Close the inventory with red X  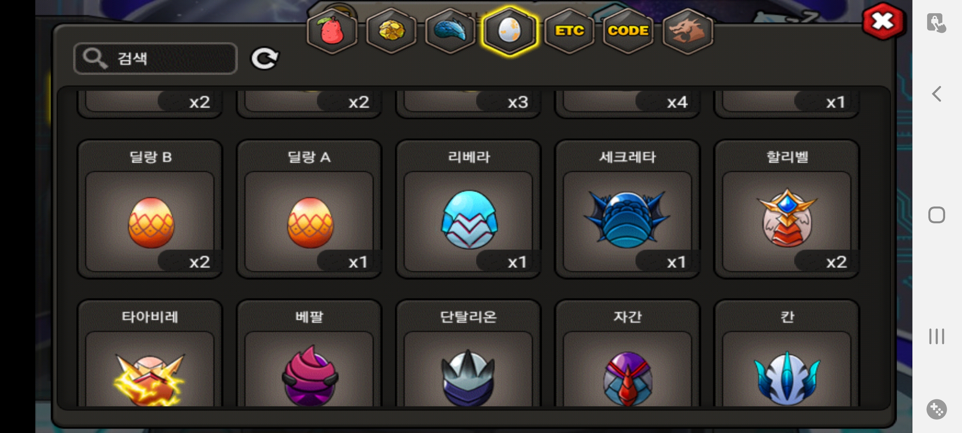pos(883,22)
